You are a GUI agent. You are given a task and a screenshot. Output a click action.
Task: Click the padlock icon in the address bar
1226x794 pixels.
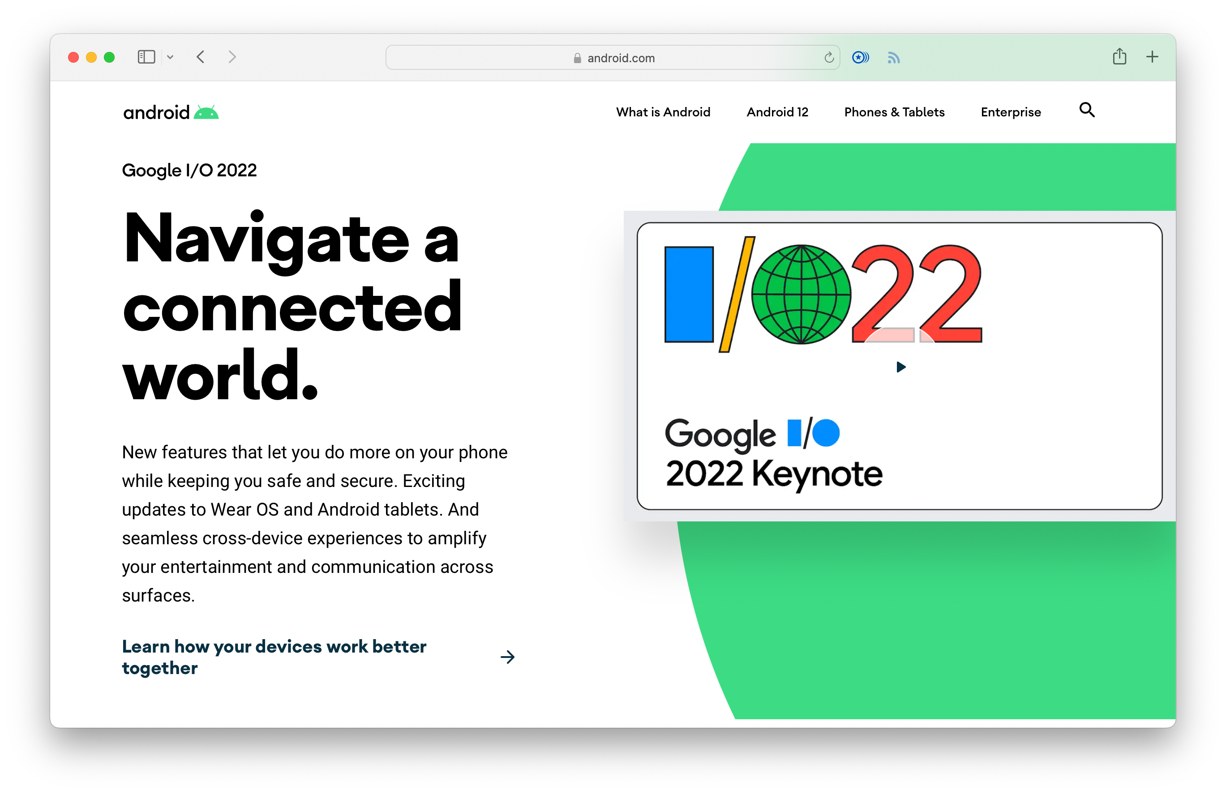click(577, 58)
